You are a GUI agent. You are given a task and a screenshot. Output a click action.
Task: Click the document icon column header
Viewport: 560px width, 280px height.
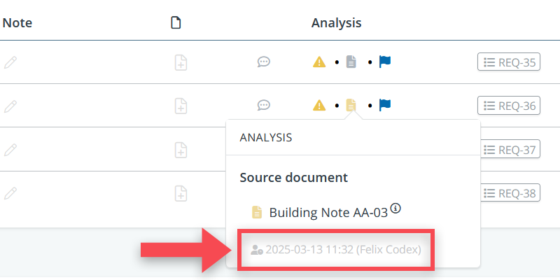176,23
